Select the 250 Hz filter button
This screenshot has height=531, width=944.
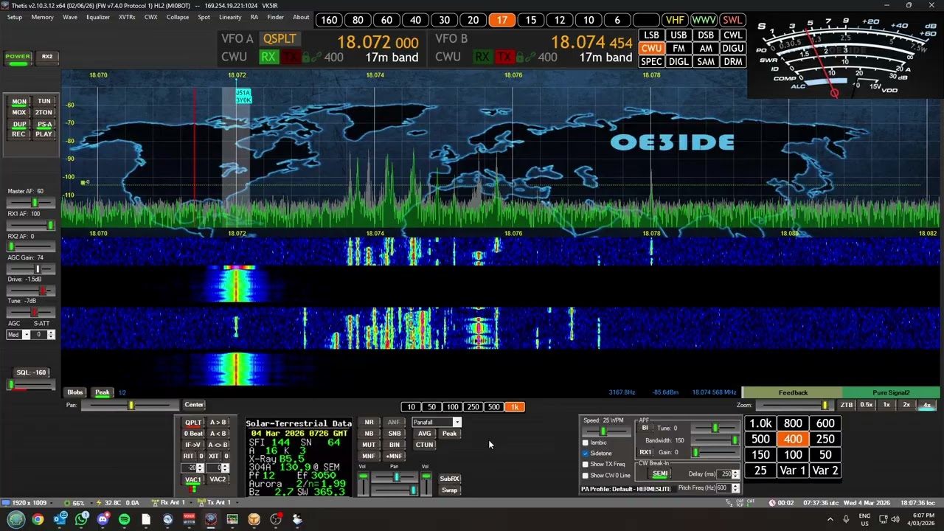[x=825, y=440]
